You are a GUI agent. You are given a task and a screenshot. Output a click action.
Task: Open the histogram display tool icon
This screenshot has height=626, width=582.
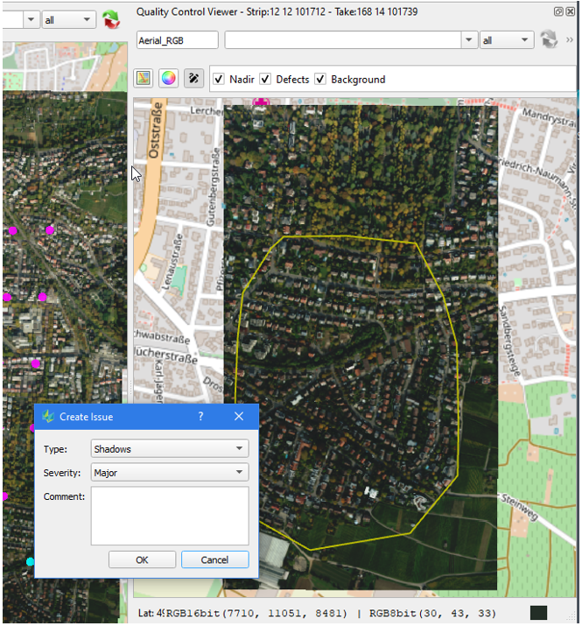pyautogui.click(x=144, y=79)
